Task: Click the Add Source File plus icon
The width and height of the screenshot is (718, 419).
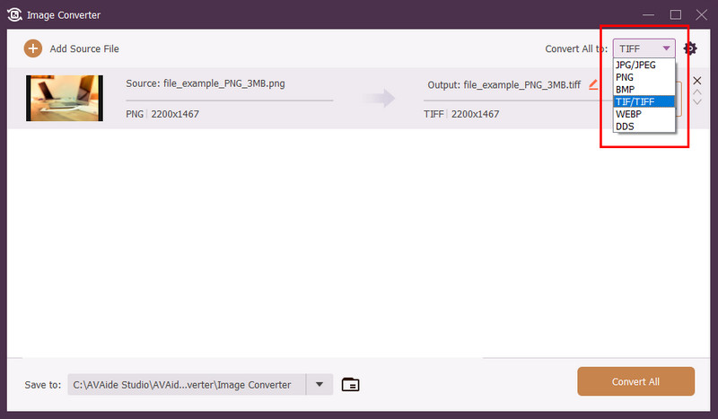Action: coord(33,48)
